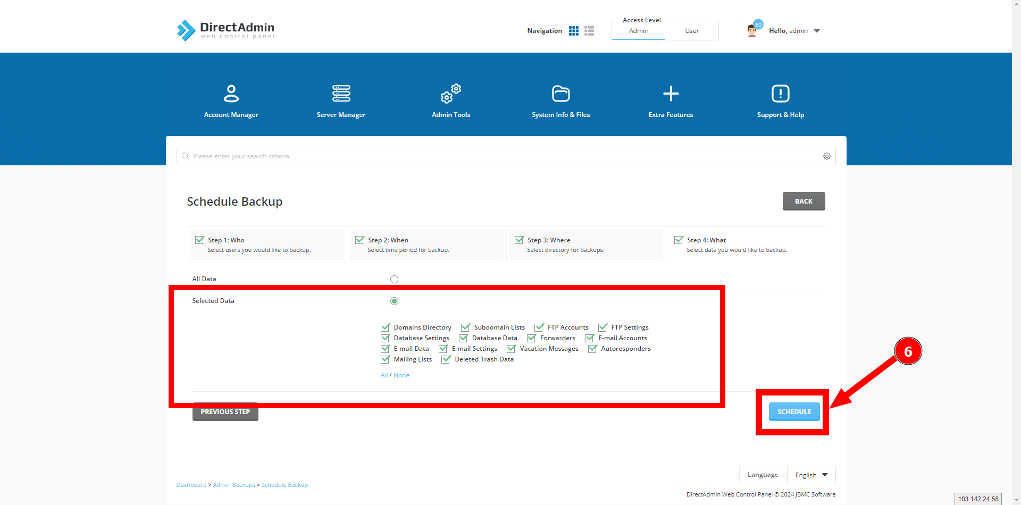Viewport: 1021px width, 505px height.
Task: Open System Info & Files menu
Action: click(561, 101)
